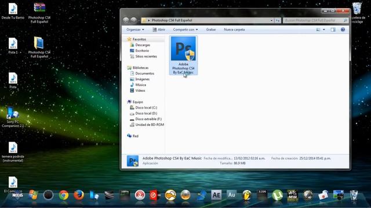Select the Pista 1 MP3 desktop file

tap(13, 46)
